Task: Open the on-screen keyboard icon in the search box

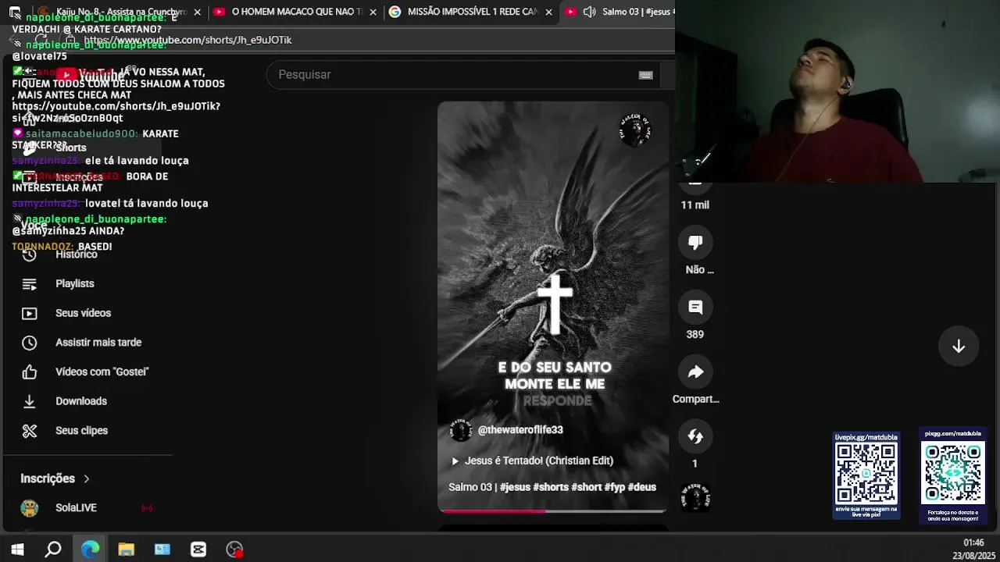Action: click(645, 75)
